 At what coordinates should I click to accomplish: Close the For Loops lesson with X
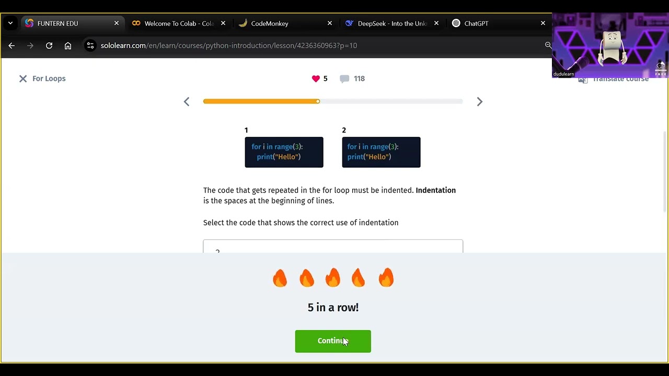pos(23,79)
